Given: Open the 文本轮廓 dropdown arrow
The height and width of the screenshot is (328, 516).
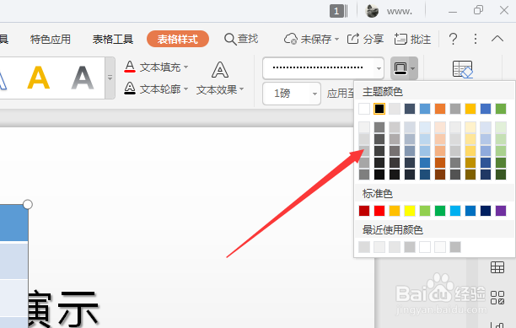Looking at the screenshot, I should (186, 89).
